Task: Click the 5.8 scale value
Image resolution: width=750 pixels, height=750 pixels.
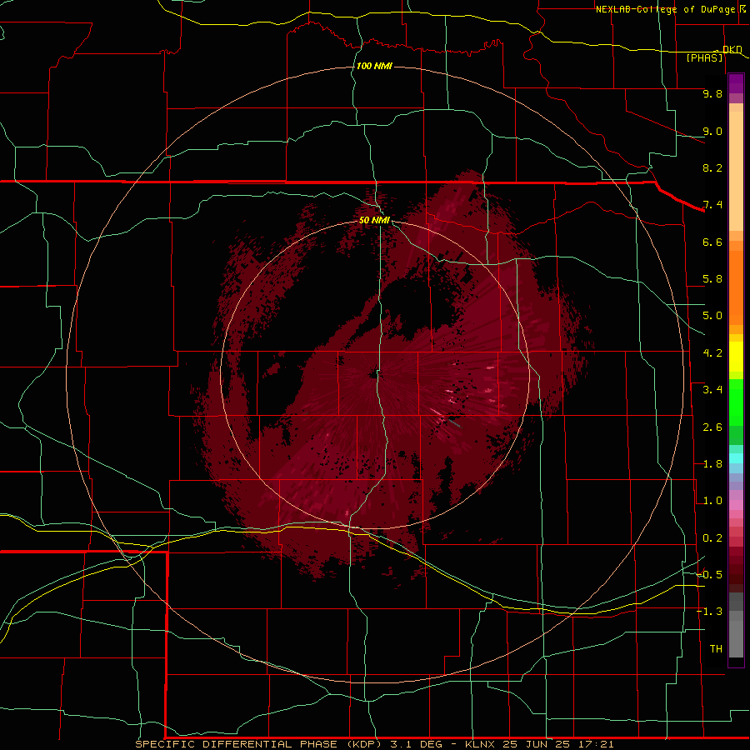Action: (712, 279)
